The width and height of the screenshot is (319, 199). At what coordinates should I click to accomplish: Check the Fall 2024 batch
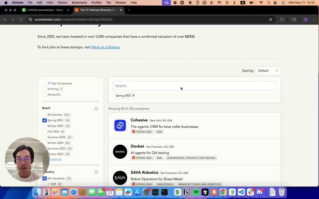point(44,132)
